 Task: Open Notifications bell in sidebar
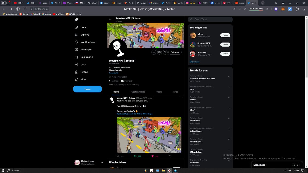pos(85,42)
